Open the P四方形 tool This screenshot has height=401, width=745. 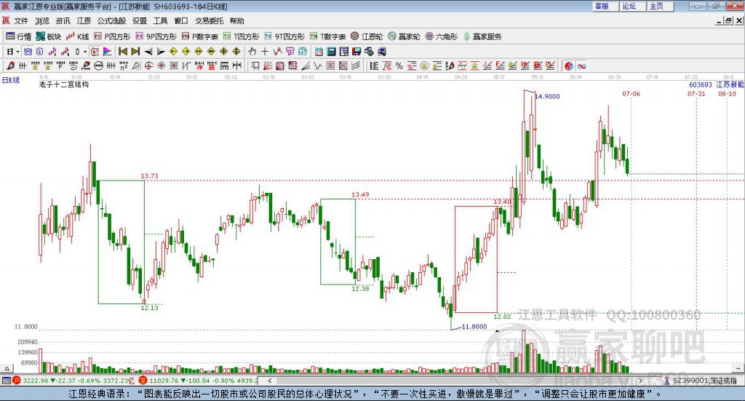[x=112, y=36]
